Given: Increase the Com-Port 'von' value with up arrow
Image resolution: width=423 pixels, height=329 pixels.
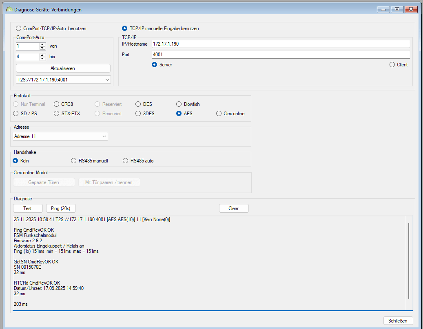Looking at the screenshot, I should coord(42,44).
